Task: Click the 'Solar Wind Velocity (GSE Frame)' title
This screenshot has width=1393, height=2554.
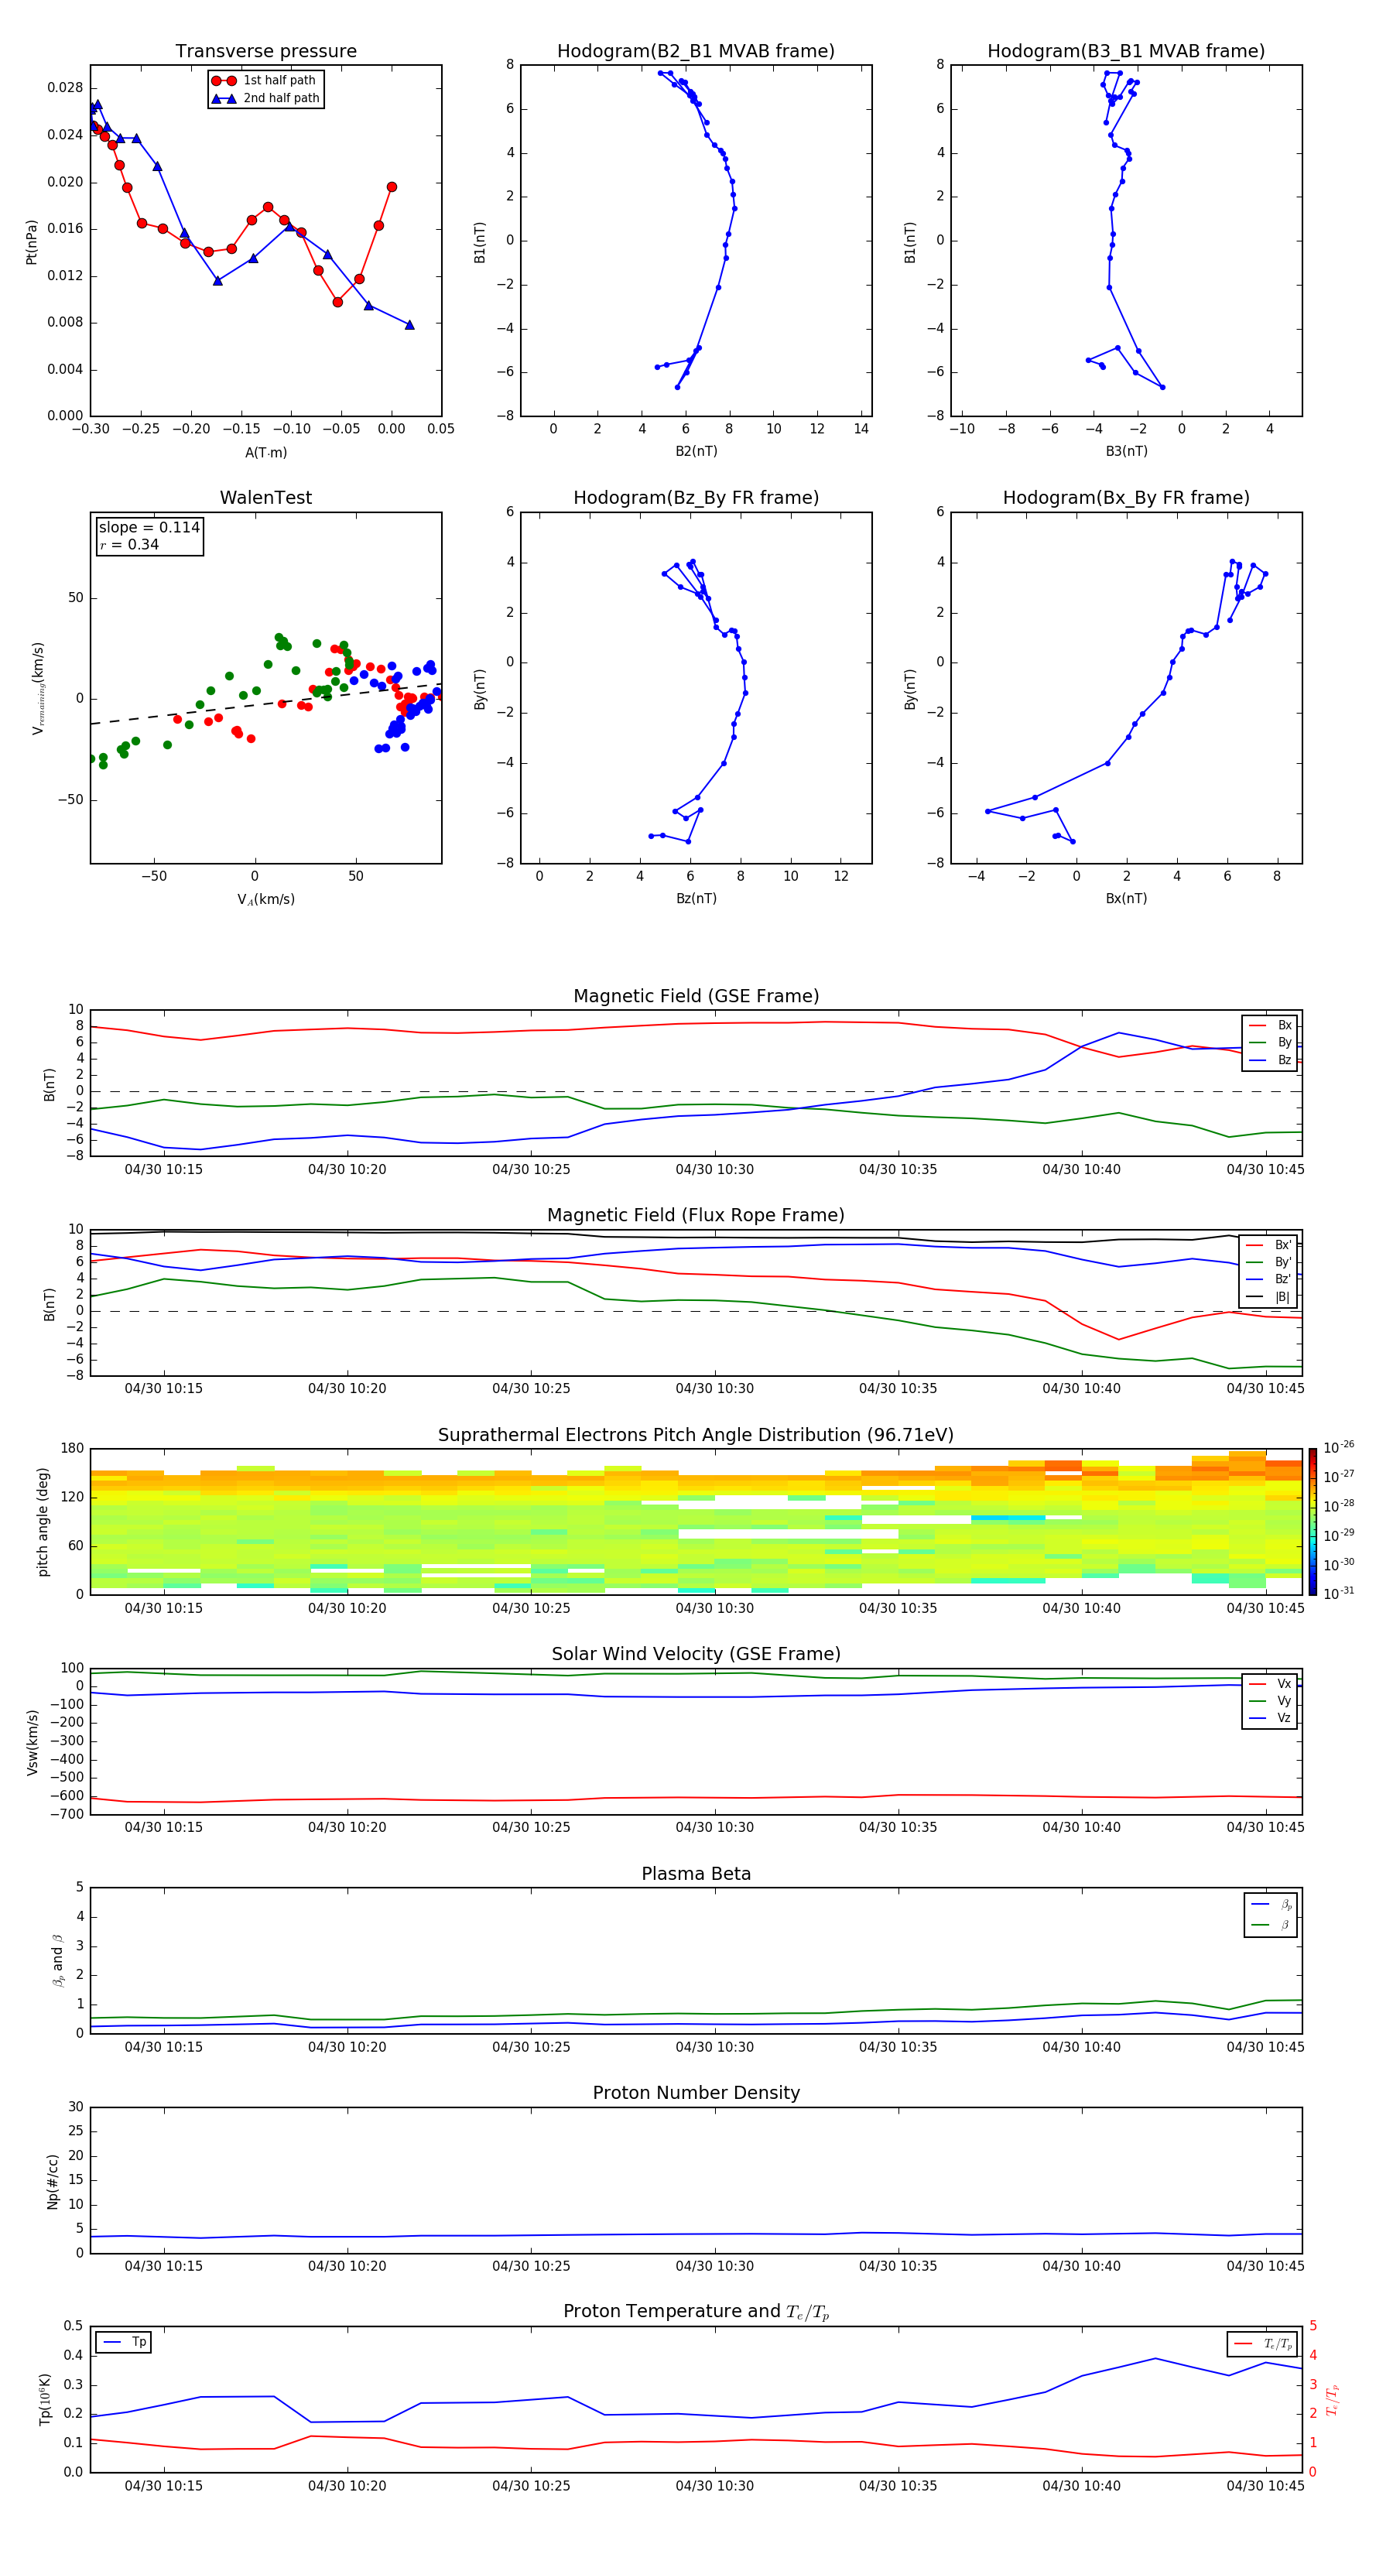Action: [x=696, y=1655]
